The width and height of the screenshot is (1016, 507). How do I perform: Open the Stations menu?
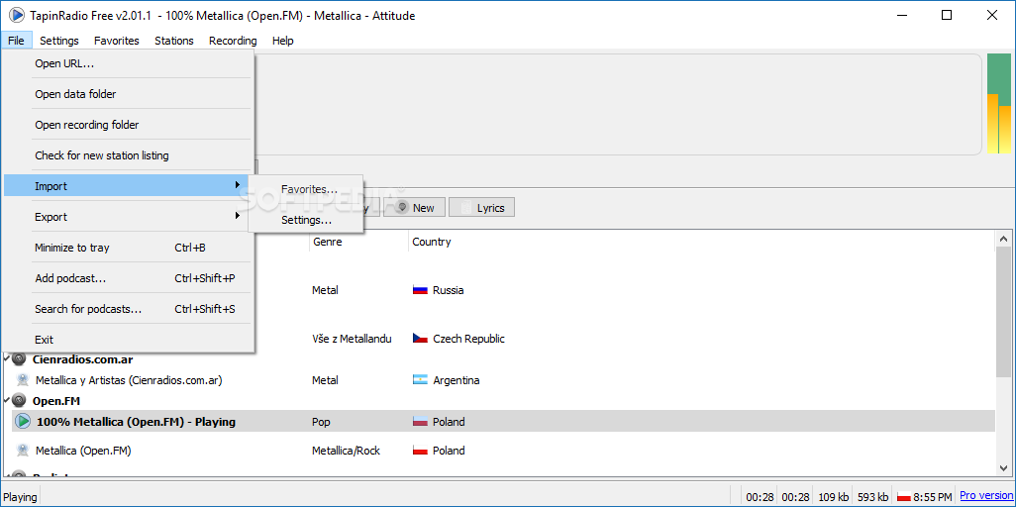[173, 41]
